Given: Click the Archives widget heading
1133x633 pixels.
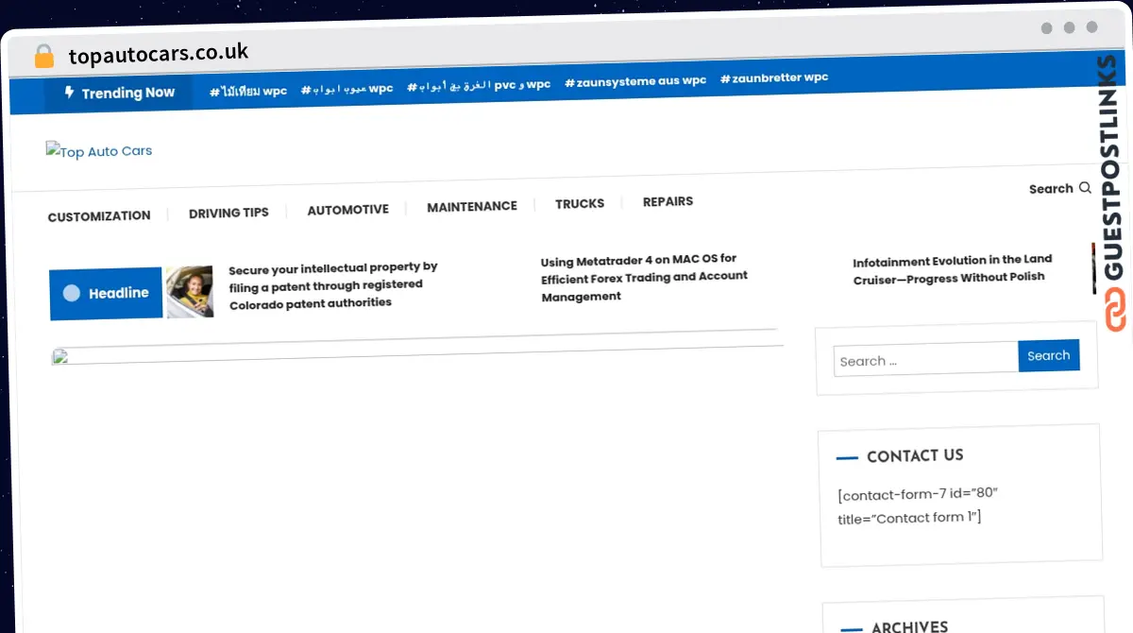Looking at the screenshot, I should click(x=909, y=626).
